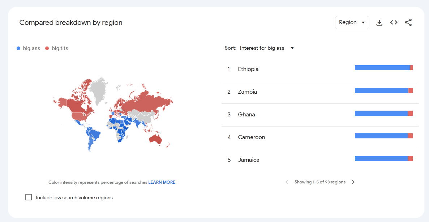Screen dimensions: 429x222
Task: Click the share icon
Action: pos(408,23)
